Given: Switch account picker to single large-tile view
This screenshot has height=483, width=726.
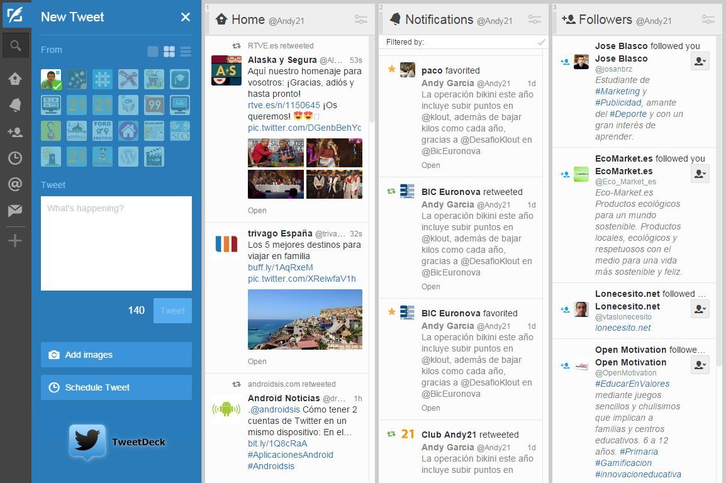Looking at the screenshot, I should coord(153,52).
